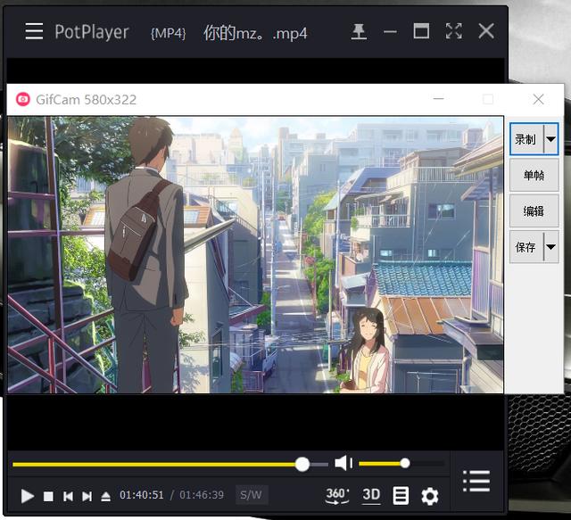Viewport: 571px width, 520px height.
Task: Open the chapter/subtitle list icon
Action: 401,496
